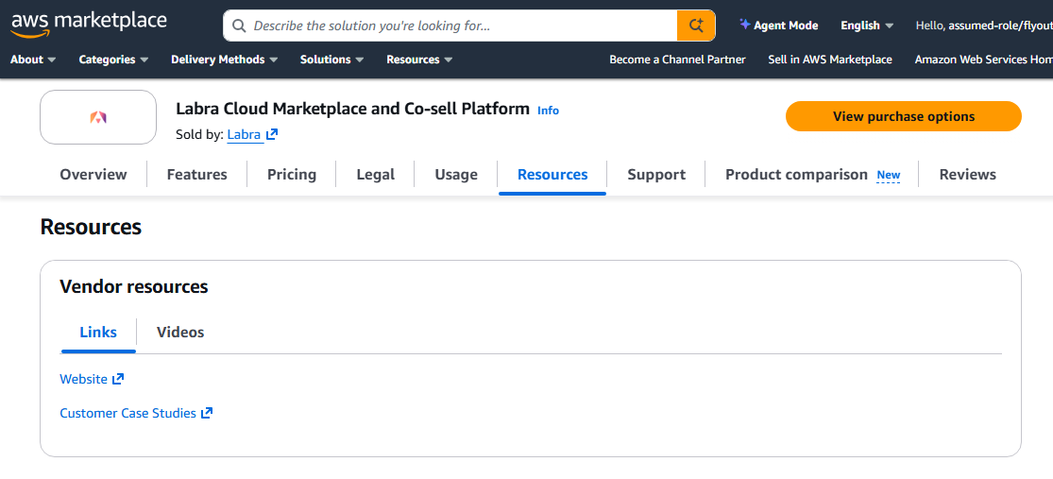Click View purchase options button
This screenshot has width=1053, height=479.
[x=903, y=116]
